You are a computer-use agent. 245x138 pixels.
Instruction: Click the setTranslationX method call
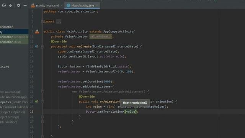111,112
